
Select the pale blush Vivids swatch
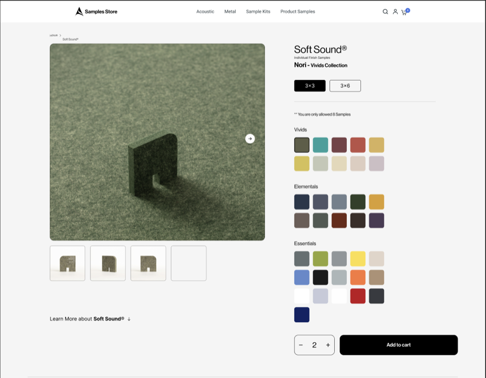point(358,163)
